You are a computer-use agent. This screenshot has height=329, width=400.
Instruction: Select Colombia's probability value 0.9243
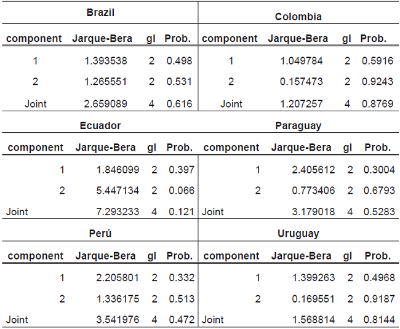coord(373,82)
